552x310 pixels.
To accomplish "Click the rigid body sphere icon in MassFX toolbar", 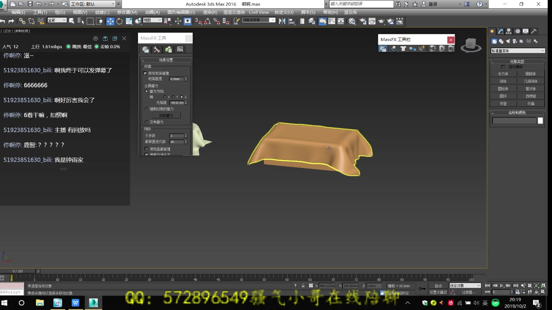I will (394, 48).
